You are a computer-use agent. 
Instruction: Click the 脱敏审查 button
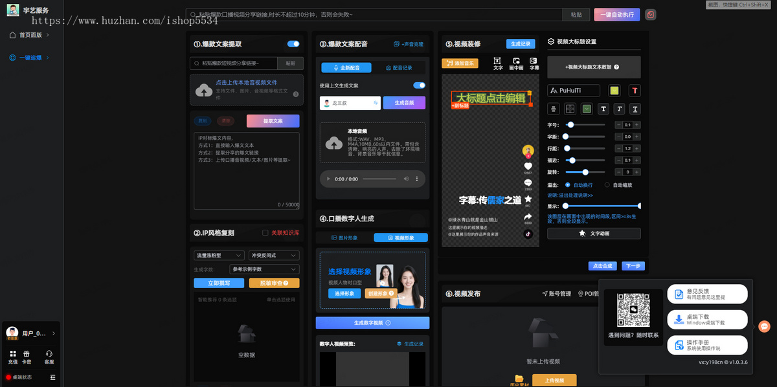click(274, 283)
